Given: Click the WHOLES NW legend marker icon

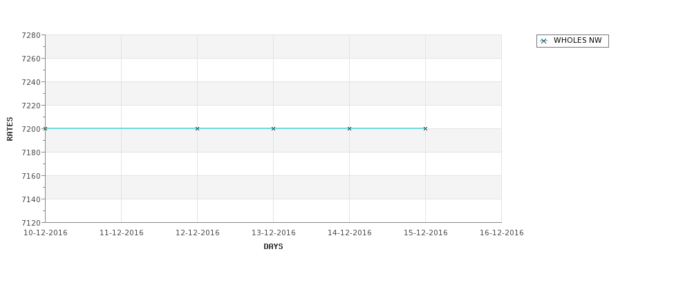Looking at the screenshot, I should coord(543,41).
